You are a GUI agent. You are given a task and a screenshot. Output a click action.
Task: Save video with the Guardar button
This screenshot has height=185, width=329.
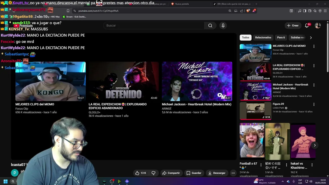click(x=194, y=173)
